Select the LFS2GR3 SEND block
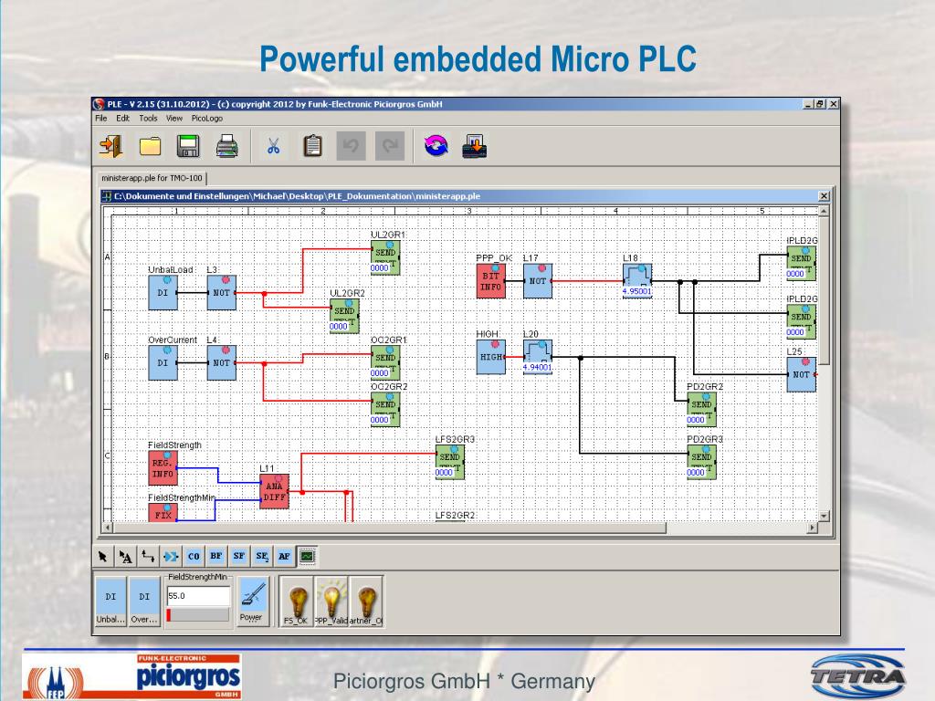The image size is (935, 701). pos(449,462)
